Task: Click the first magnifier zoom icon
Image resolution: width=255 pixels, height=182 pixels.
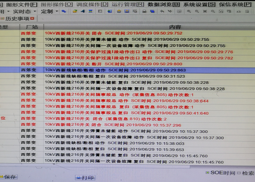Action: pos(189,11)
